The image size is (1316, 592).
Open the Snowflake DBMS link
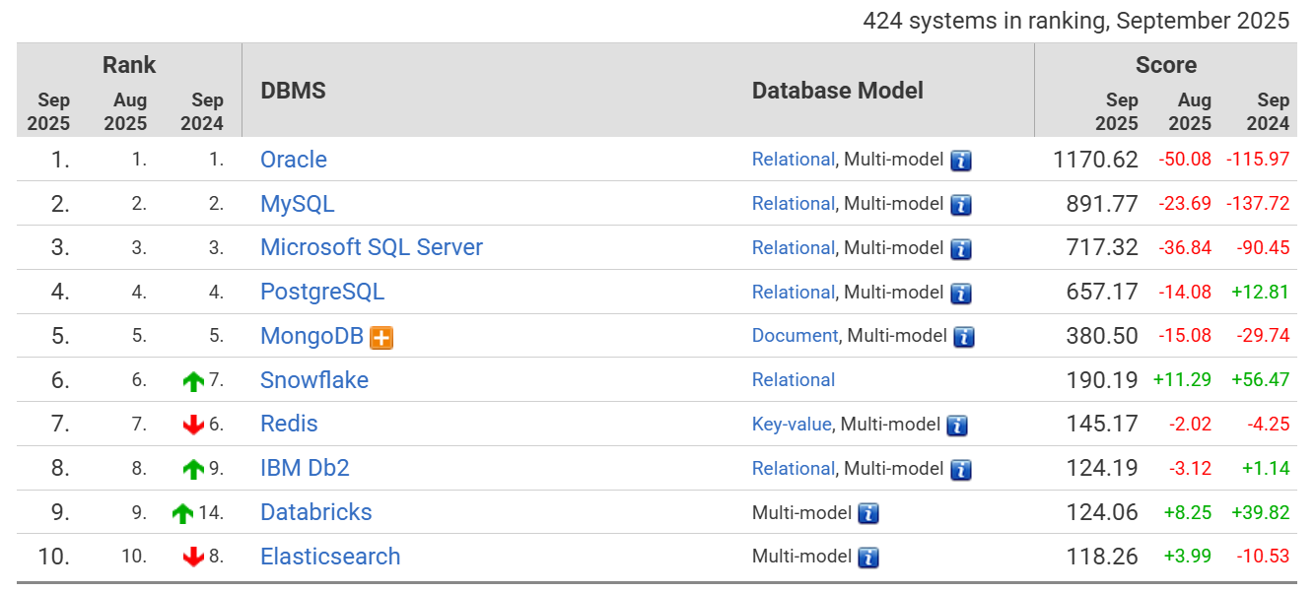click(x=314, y=380)
